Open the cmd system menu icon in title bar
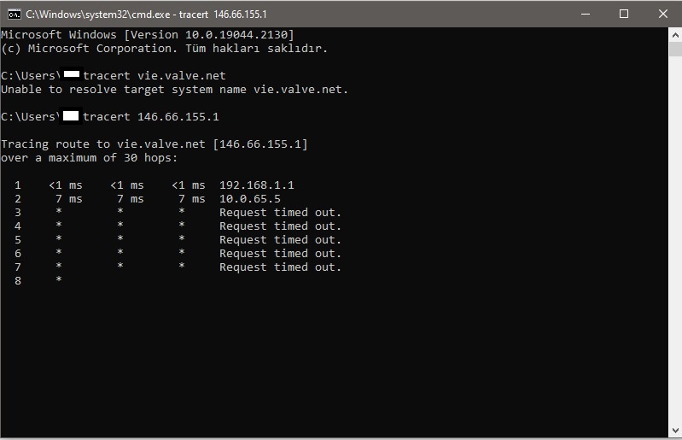This screenshot has width=682, height=440. (x=14, y=15)
